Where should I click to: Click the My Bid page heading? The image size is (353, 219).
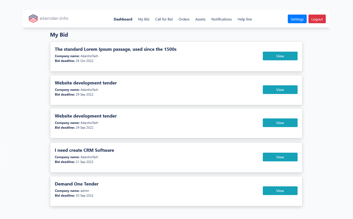[59, 35]
